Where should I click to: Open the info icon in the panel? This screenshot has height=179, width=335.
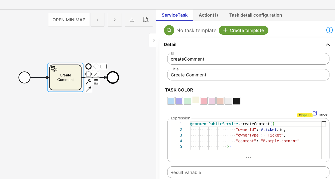click(329, 30)
